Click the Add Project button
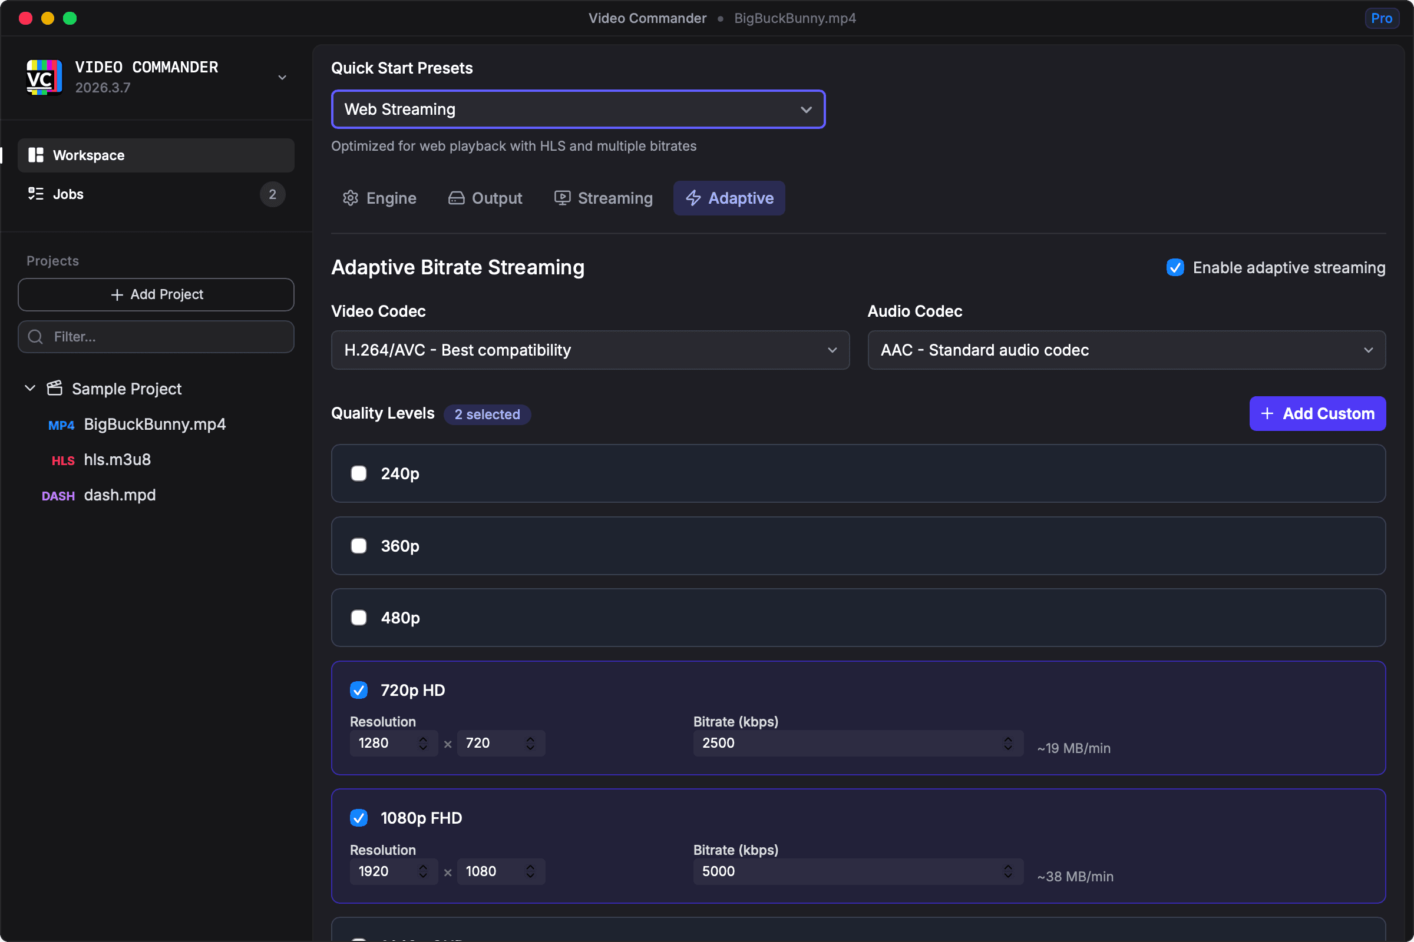Image resolution: width=1414 pixels, height=942 pixels. [x=156, y=294]
